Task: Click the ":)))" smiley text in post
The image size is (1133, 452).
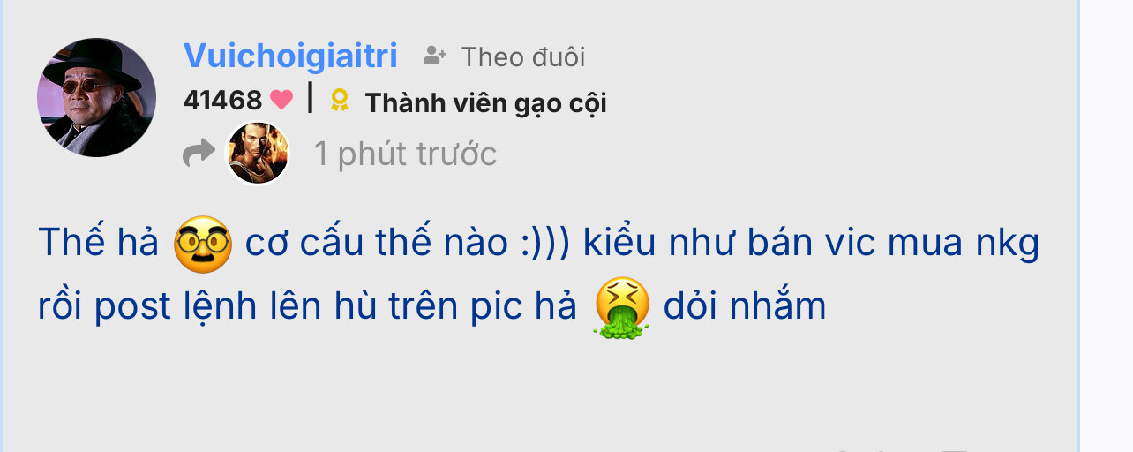Action: [x=547, y=245]
